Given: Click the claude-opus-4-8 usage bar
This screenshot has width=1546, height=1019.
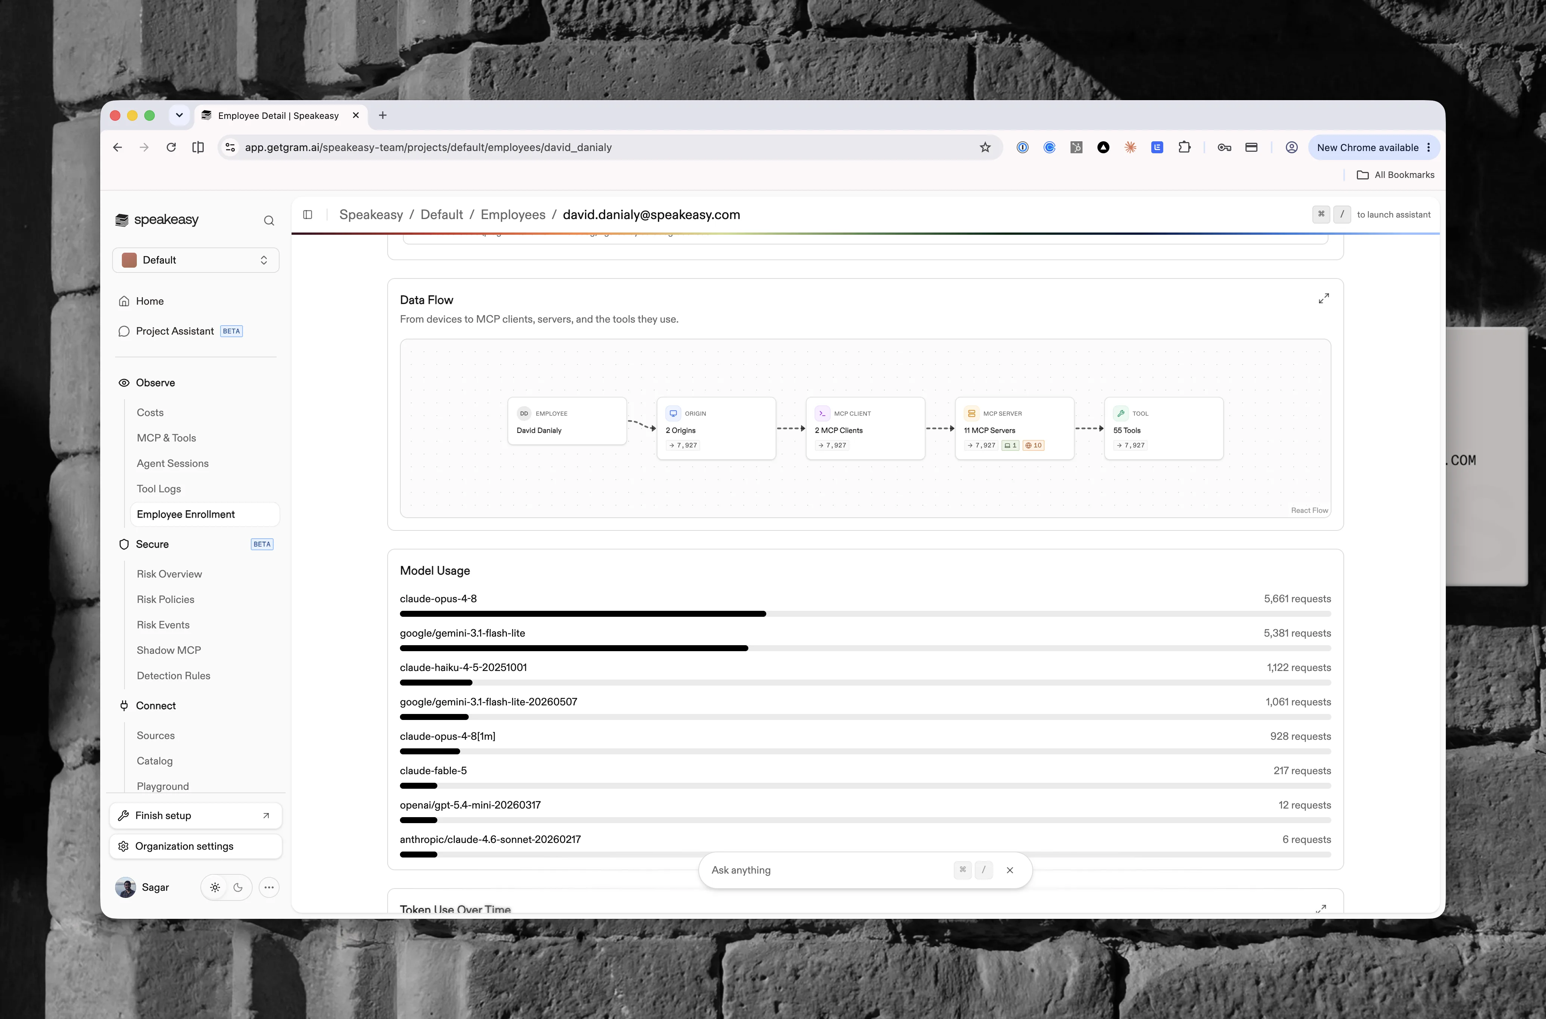Looking at the screenshot, I should (x=865, y=613).
